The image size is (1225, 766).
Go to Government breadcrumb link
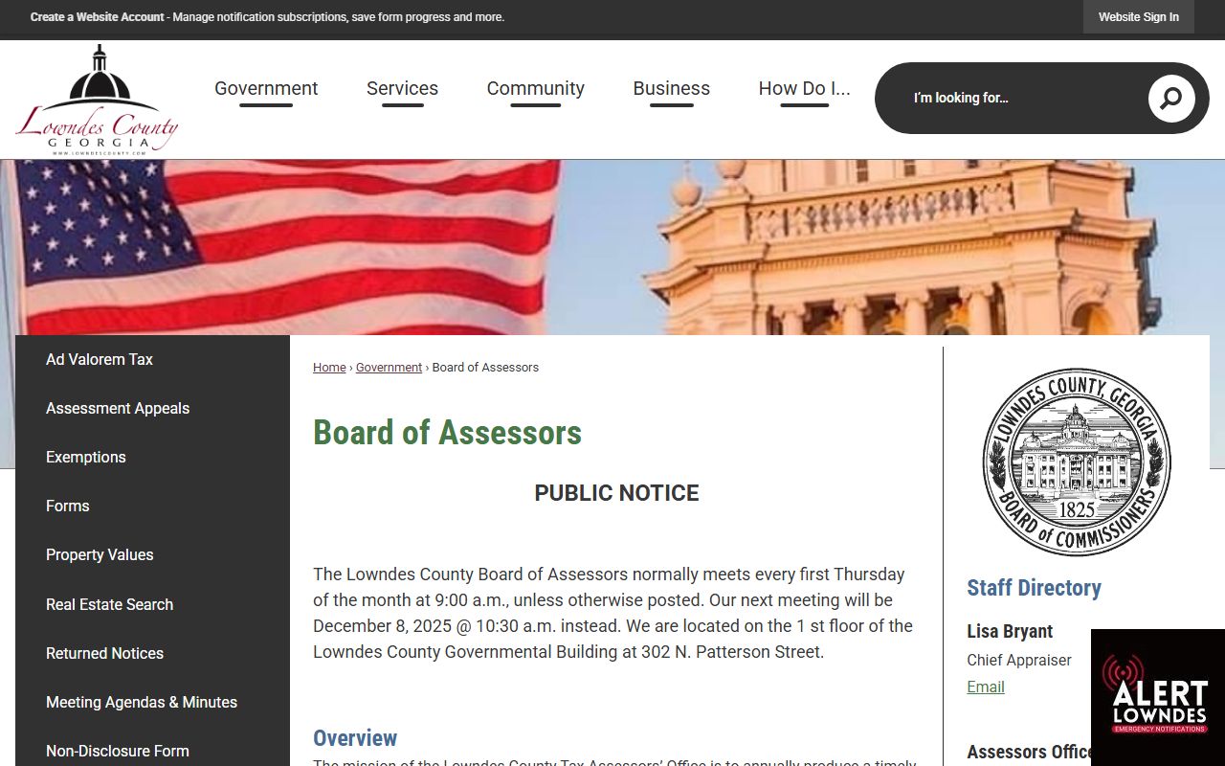389,368
